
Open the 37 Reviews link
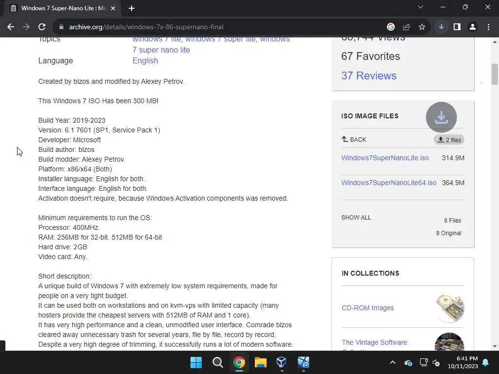(x=369, y=75)
